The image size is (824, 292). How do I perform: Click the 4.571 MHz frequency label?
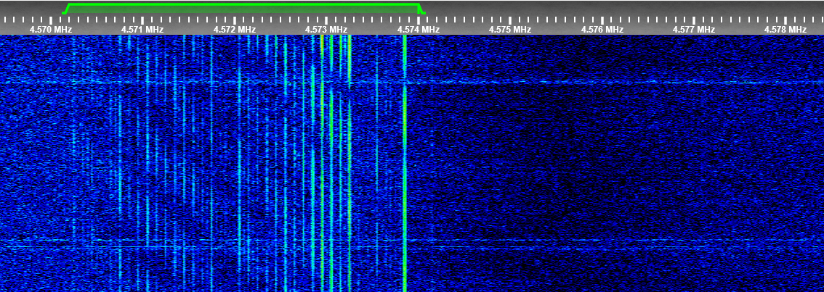click(x=142, y=30)
